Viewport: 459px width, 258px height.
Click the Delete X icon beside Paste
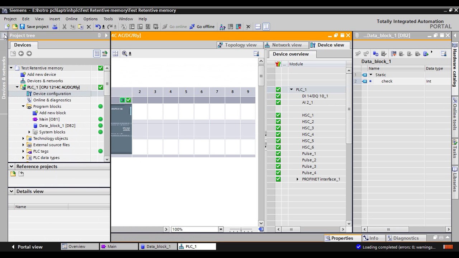tap(89, 27)
